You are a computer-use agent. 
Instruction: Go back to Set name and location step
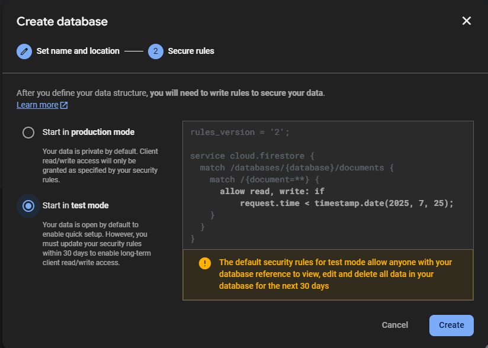(x=78, y=51)
